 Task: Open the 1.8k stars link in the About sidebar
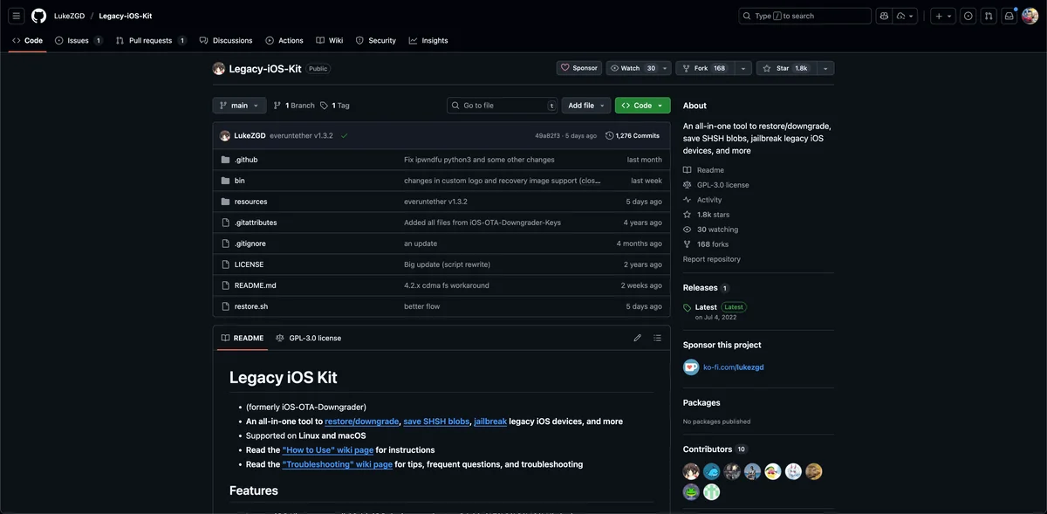pyautogui.click(x=706, y=215)
